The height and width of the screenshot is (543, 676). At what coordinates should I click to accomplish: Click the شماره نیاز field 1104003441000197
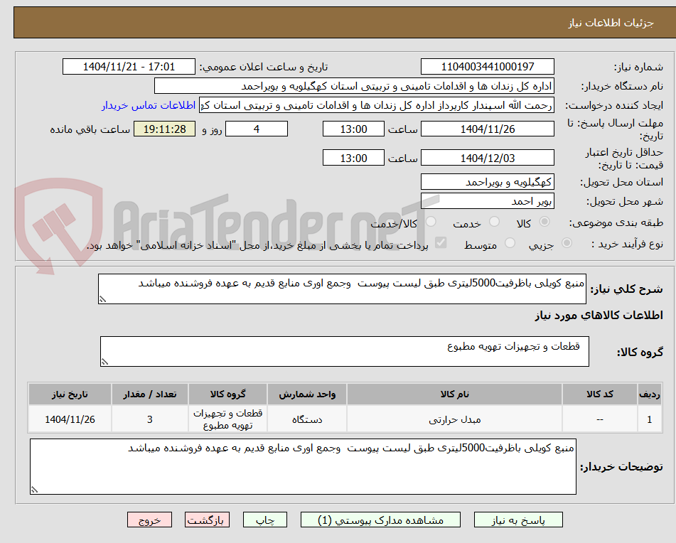[488, 67]
